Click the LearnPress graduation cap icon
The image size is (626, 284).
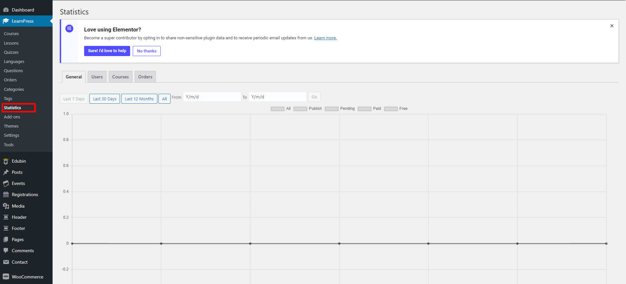(x=6, y=21)
